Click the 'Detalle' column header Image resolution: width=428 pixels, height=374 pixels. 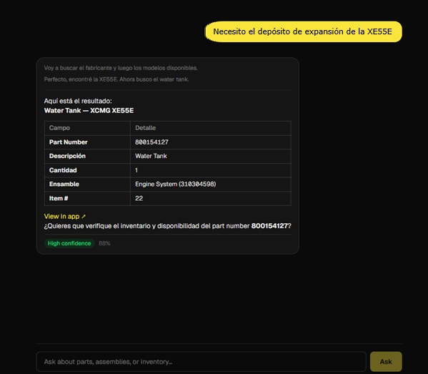point(146,128)
